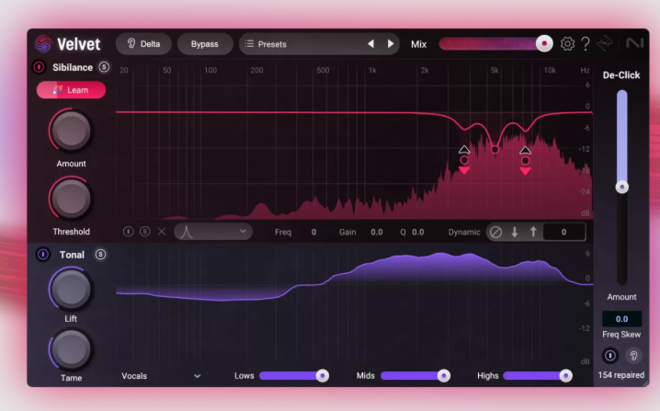
Task: Go to next preset arrow
Action: [x=390, y=44]
